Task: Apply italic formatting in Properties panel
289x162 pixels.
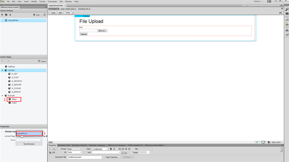Action: [114, 149]
